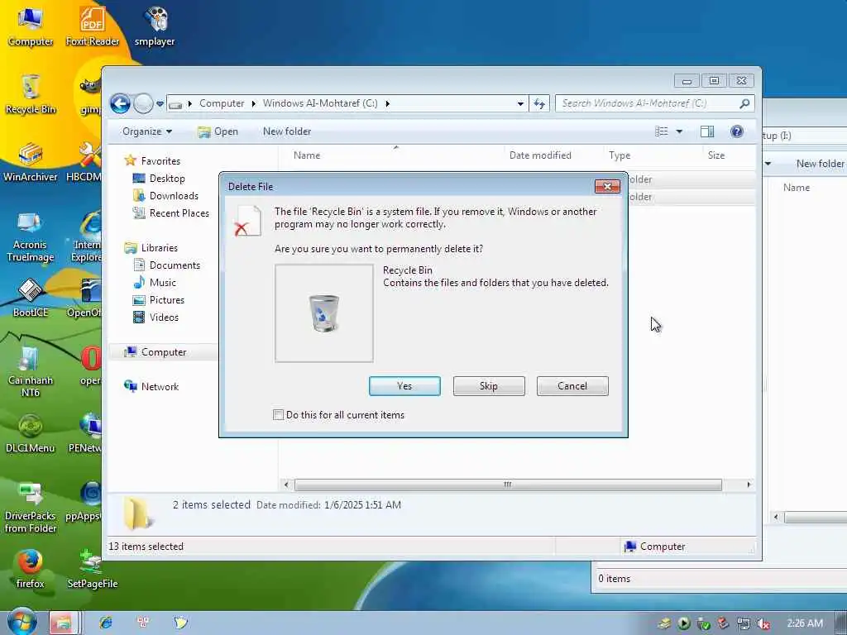Open the Windows Start orb
Viewport: 847px width, 635px height.
click(x=22, y=622)
